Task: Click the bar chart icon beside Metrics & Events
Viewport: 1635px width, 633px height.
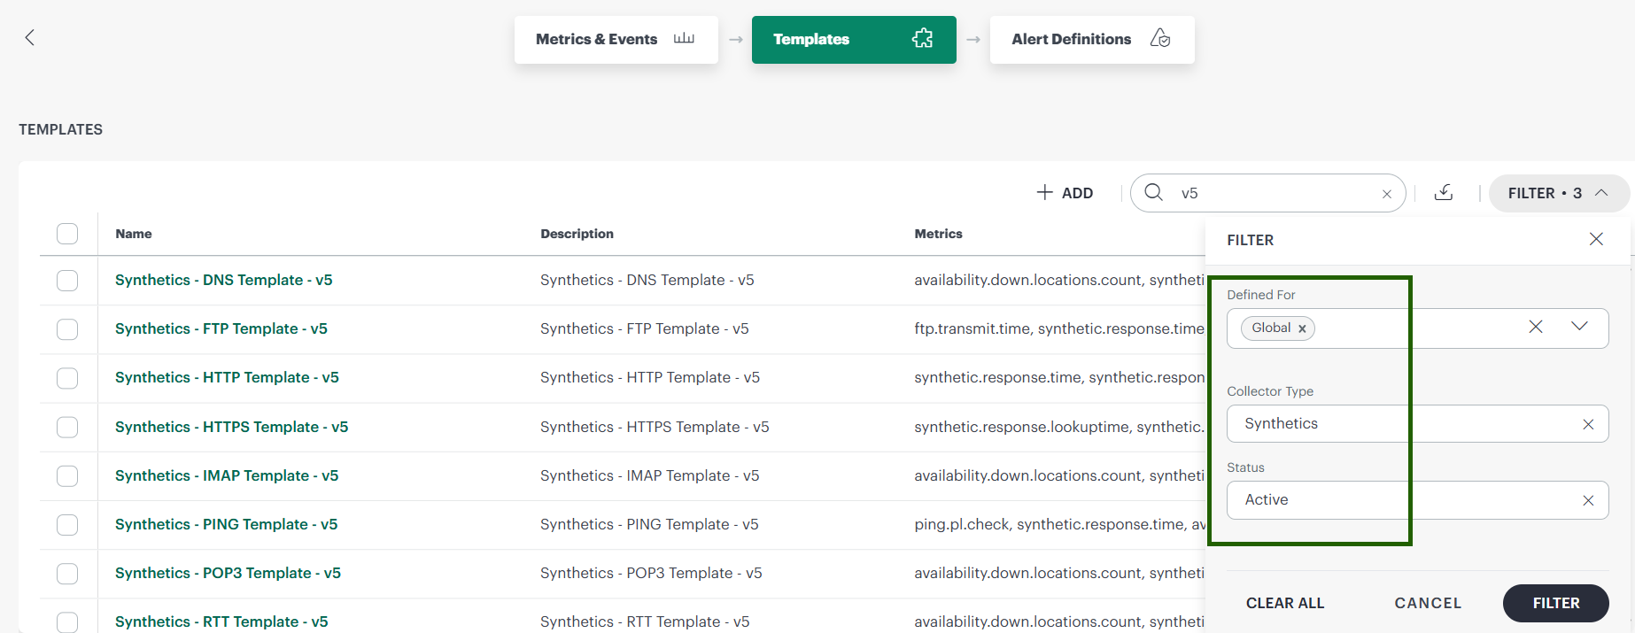Action: (684, 38)
